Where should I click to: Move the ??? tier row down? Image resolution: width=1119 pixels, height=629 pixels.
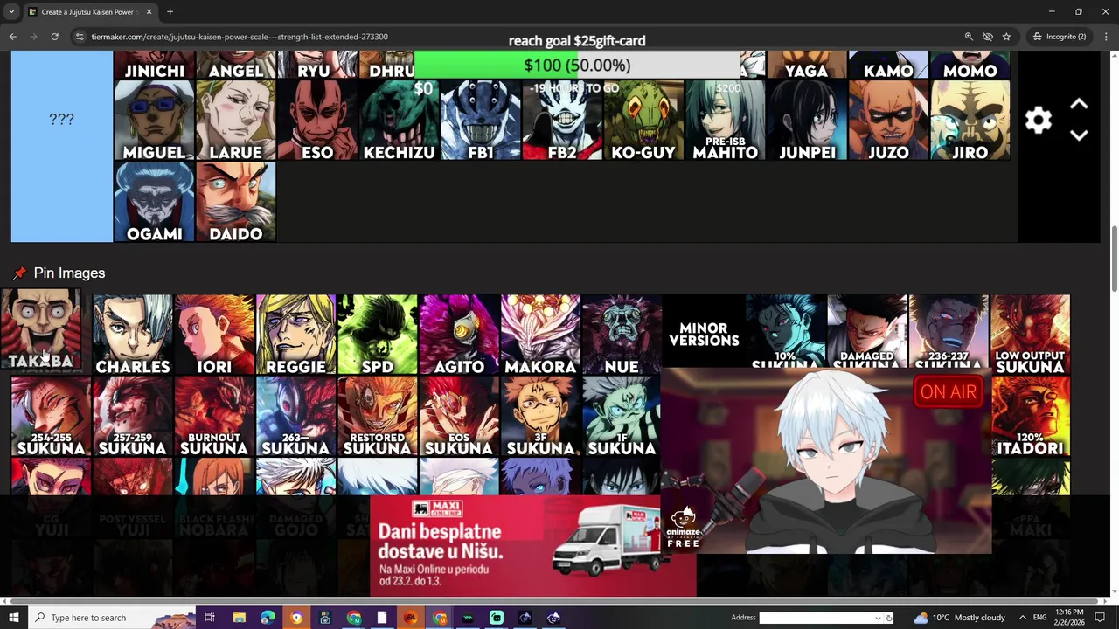(x=1079, y=135)
